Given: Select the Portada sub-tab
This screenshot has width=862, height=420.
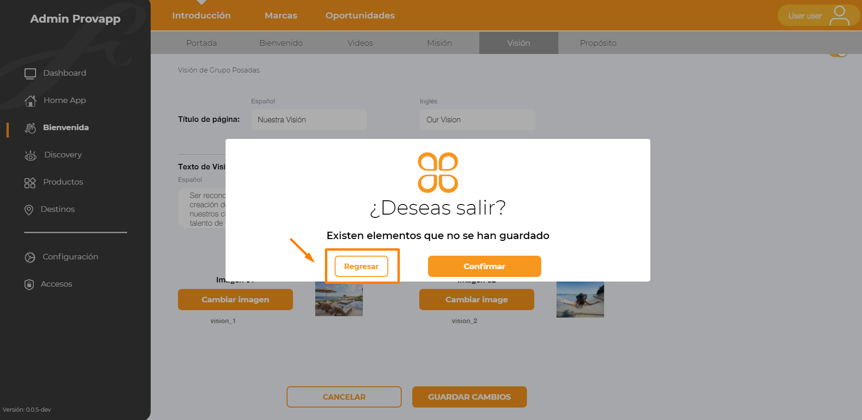Looking at the screenshot, I should coord(202,43).
